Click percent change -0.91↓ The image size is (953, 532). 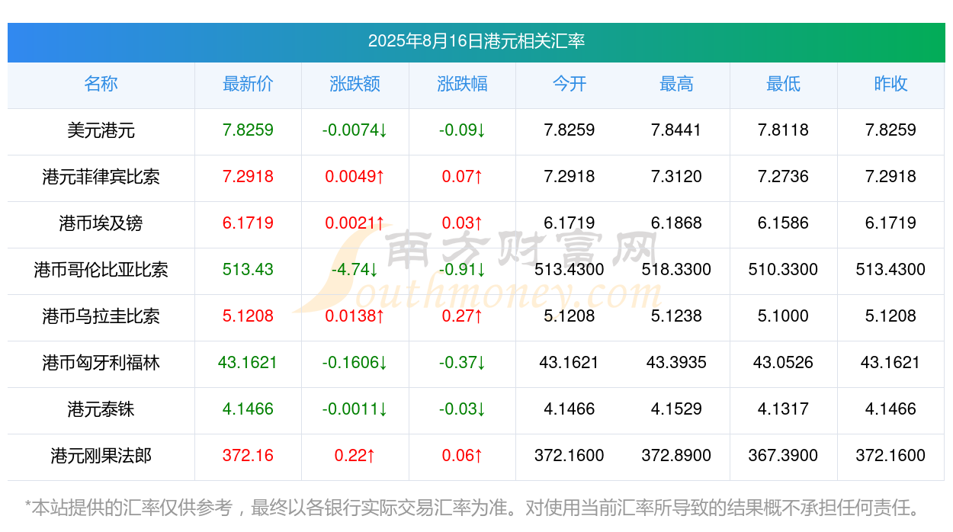click(x=462, y=270)
